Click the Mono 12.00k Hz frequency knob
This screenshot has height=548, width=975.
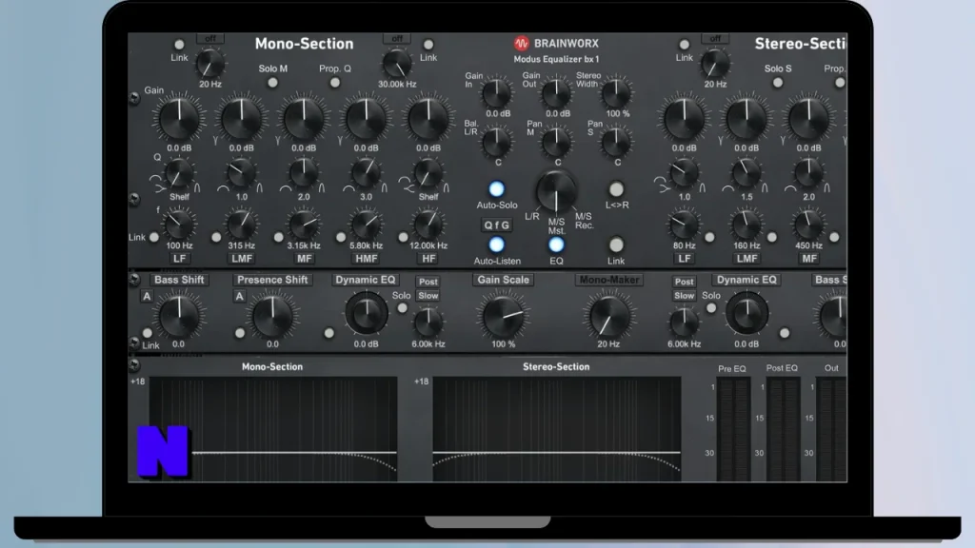click(x=428, y=225)
